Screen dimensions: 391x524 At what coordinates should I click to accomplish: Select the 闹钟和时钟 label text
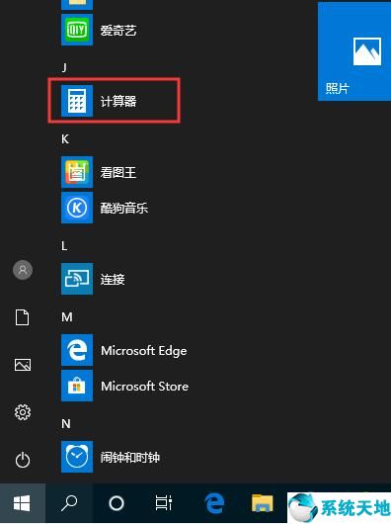pyautogui.click(x=130, y=457)
